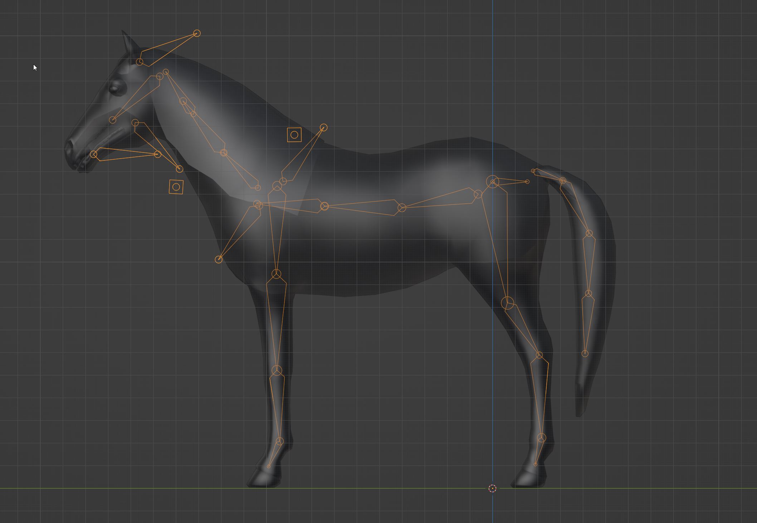
Task: Click the ear bone's tip joint
Action: tap(197, 33)
